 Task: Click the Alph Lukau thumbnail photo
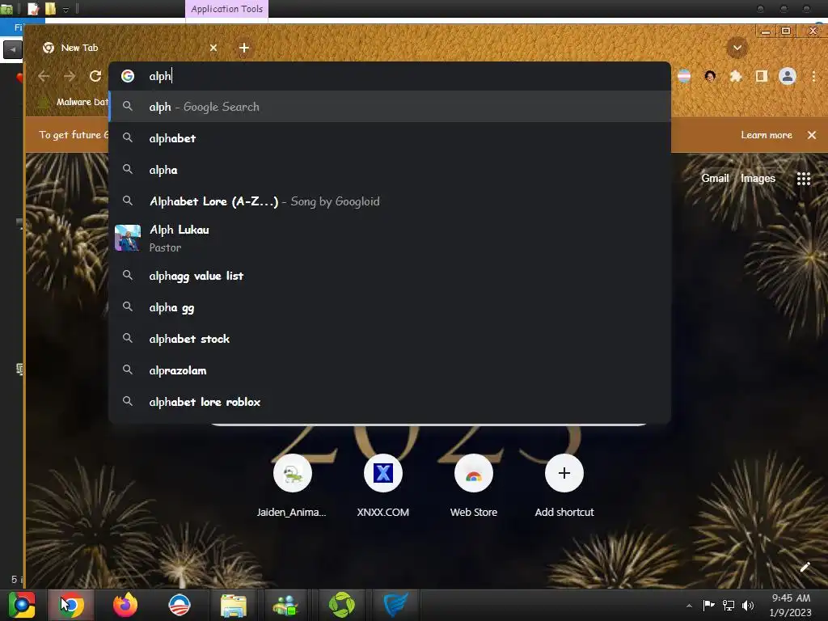click(x=128, y=239)
